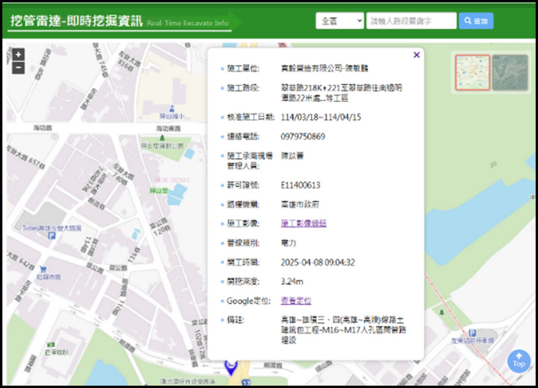
Task: Click the upward arrow inside the Top control
Action: [518, 356]
